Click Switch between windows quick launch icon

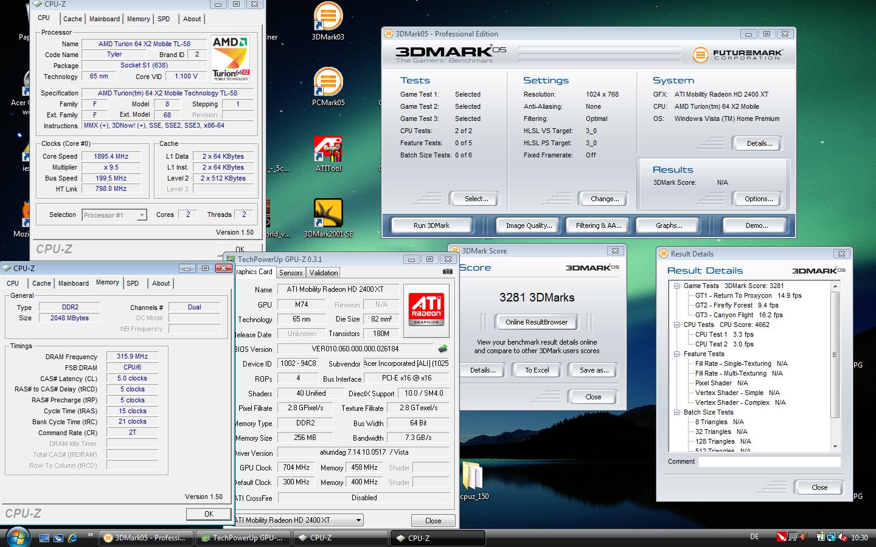click(58, 538)
